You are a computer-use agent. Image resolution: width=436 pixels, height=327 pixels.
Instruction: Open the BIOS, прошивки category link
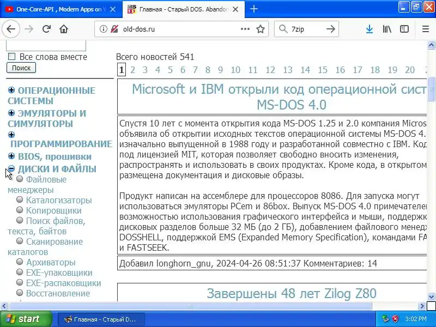[55, 156]
